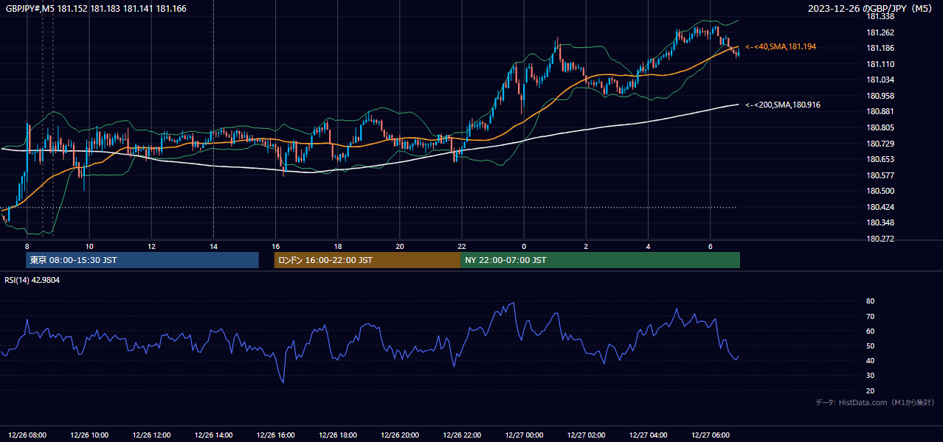The image size is (943, 442).
Task: Click price axis value 180.500
Action: pos(880,191)
